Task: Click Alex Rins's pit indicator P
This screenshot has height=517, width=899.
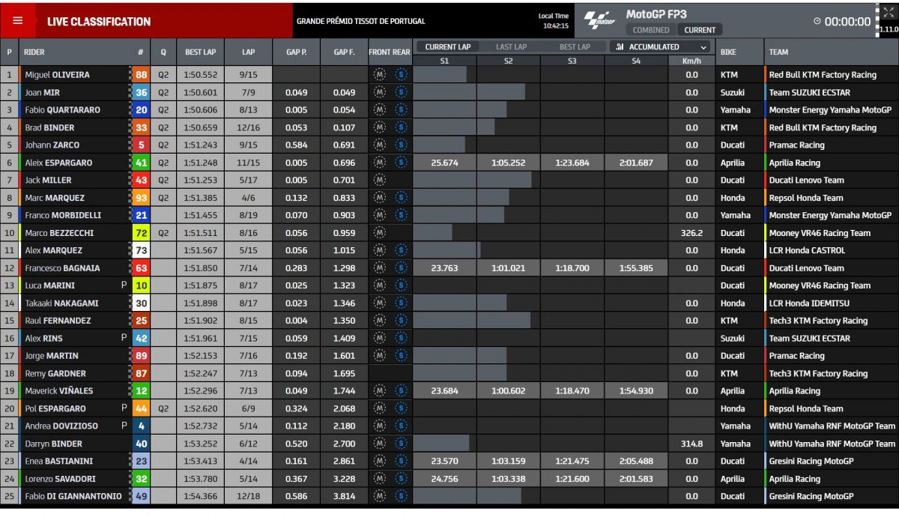Action: pos(124,338)
